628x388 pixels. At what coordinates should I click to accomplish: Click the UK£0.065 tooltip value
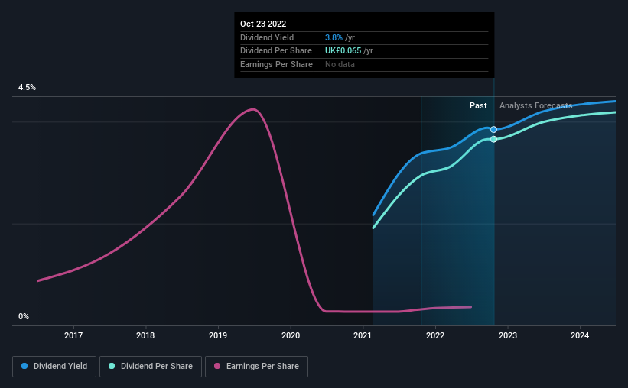pyautogui.click(x=343, y=51)
